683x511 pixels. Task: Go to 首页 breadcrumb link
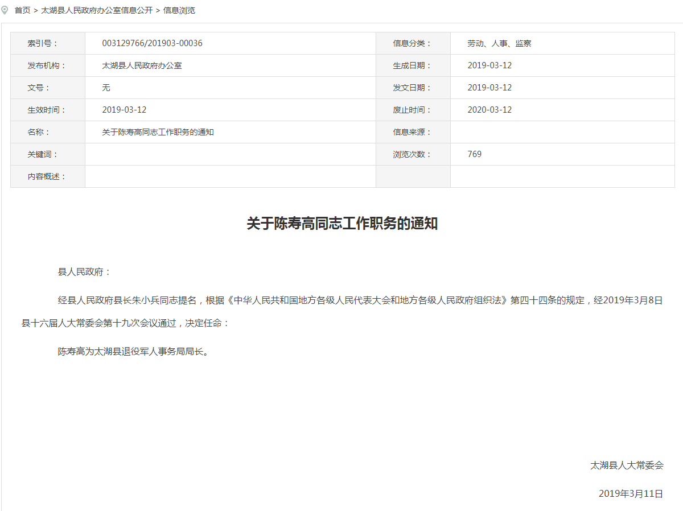22,10
